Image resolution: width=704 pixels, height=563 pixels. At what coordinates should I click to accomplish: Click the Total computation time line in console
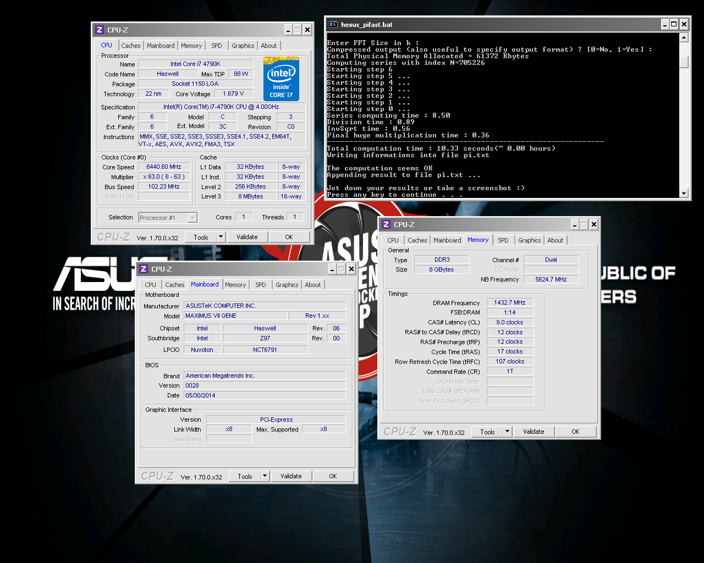441,148
